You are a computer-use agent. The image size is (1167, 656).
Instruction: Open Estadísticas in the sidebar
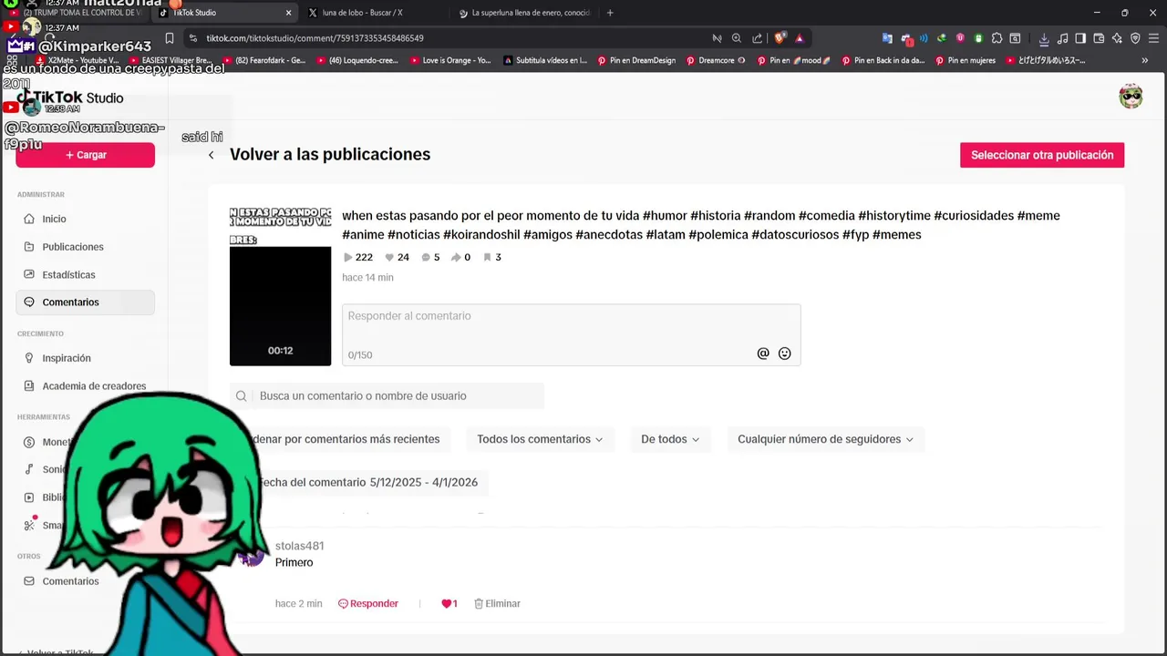click(x=85, y=274)
